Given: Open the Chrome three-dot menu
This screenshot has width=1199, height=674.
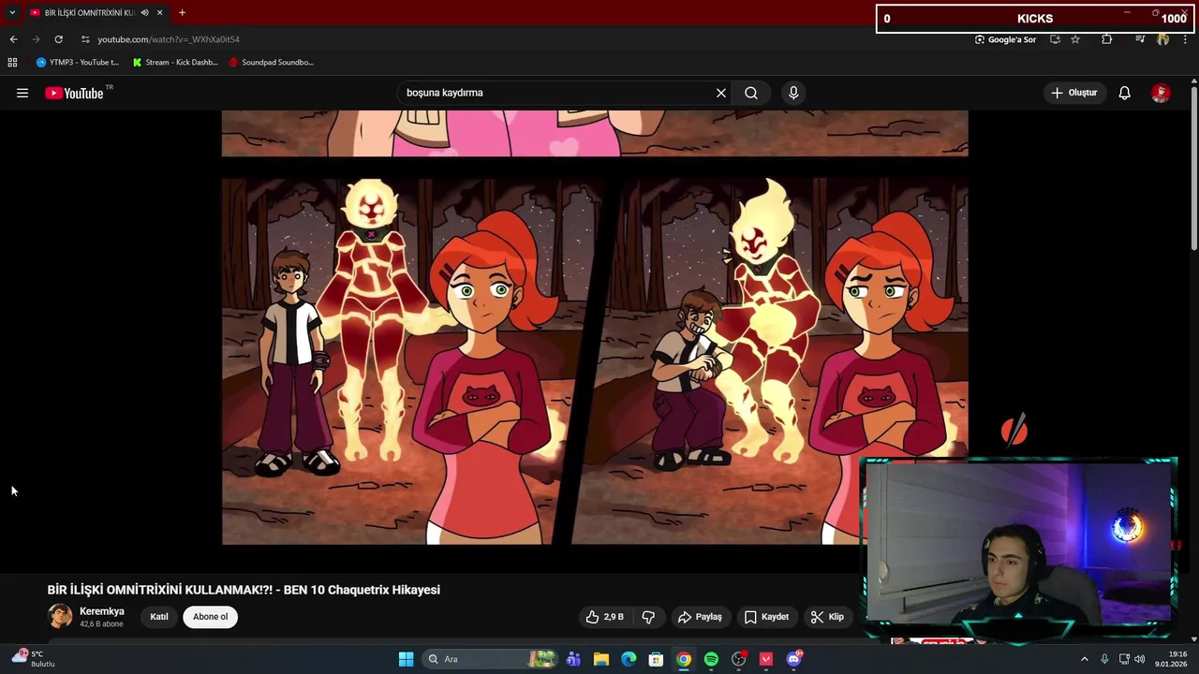Looking at the screenshot, I should pos(1187,39).
